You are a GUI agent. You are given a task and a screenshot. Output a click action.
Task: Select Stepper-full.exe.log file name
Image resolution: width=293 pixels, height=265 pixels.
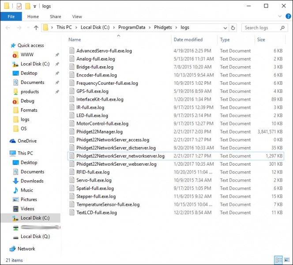coord(96,197)
